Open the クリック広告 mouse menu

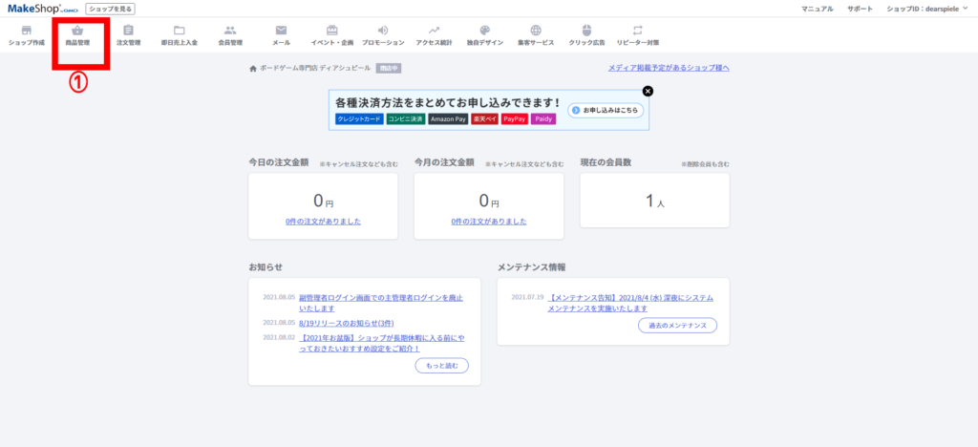[x=586, y=35]
